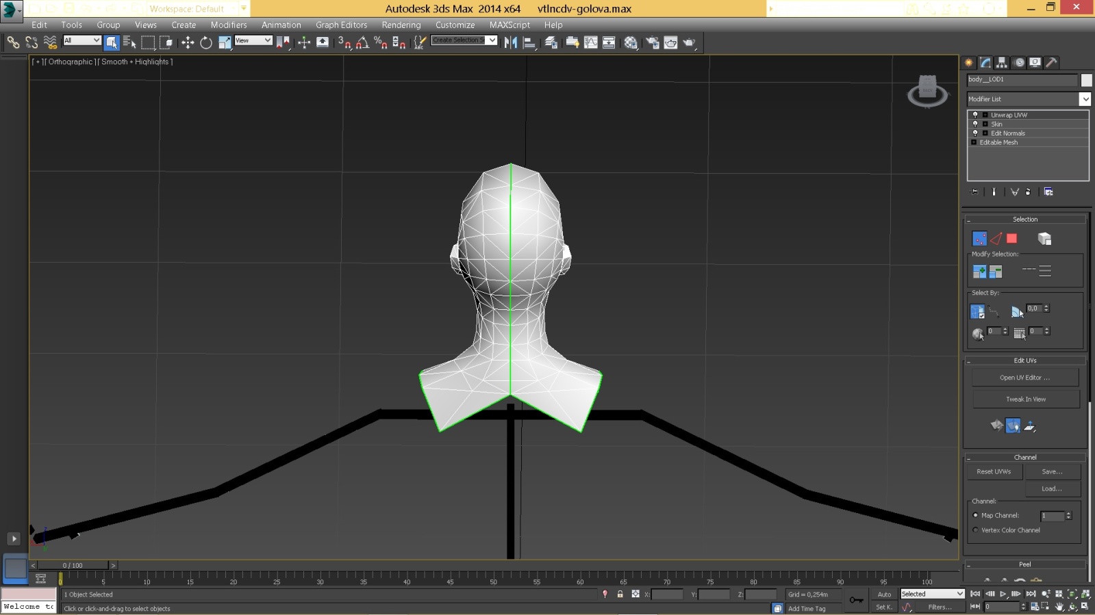The height and width of the screenshot is (615, 1095).
Task: Open the selection filter All dropdown
Action: pyautogui.click(x=82, y=40)
